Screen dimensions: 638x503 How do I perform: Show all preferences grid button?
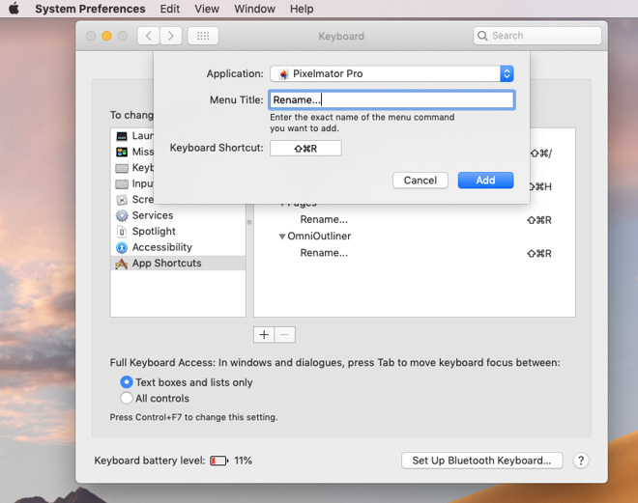coord(203,36)
